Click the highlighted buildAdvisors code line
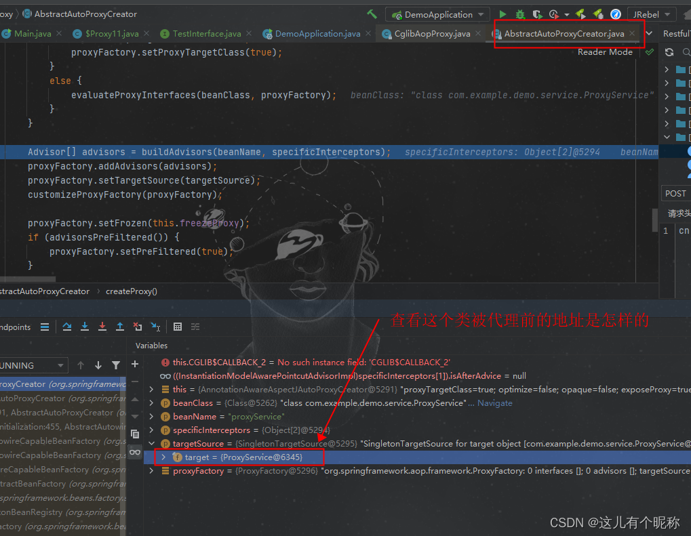The width and height of the screenshot is (691, 536). click(x=329, y=152)
